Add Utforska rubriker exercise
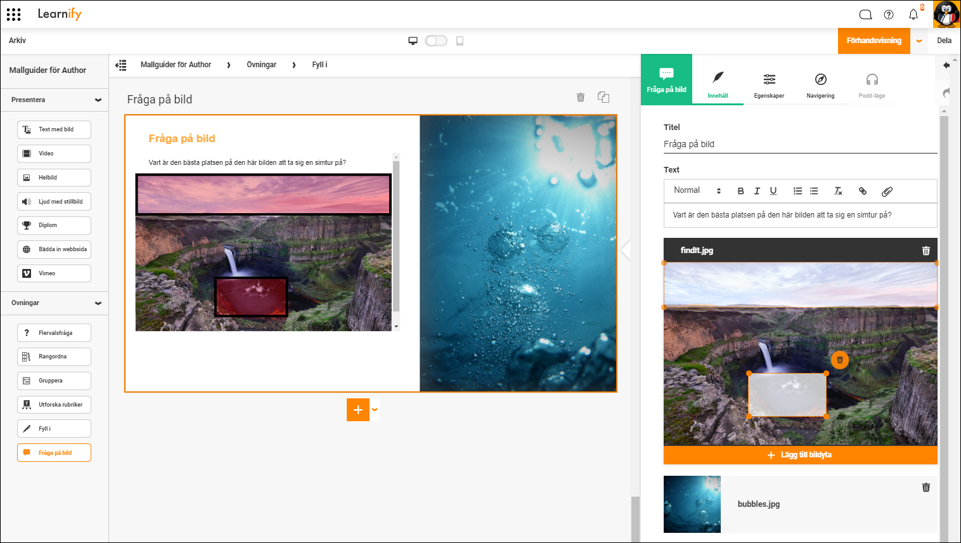Screen dimensions: 961x543 54,405
